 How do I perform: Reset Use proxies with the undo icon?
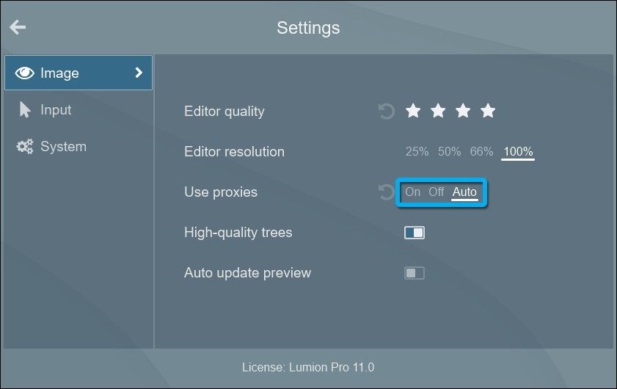(x=386, y=192)
